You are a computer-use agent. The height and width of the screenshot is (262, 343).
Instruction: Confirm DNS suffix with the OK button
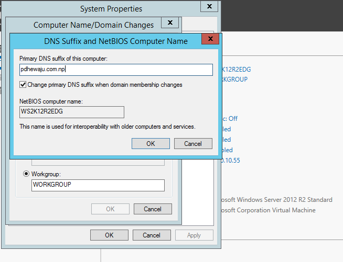click(151, 144)
